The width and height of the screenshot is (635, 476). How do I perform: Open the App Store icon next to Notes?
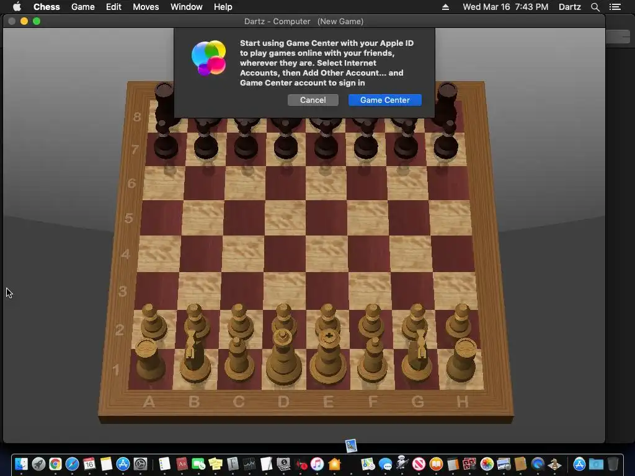[x=123, y=464]
